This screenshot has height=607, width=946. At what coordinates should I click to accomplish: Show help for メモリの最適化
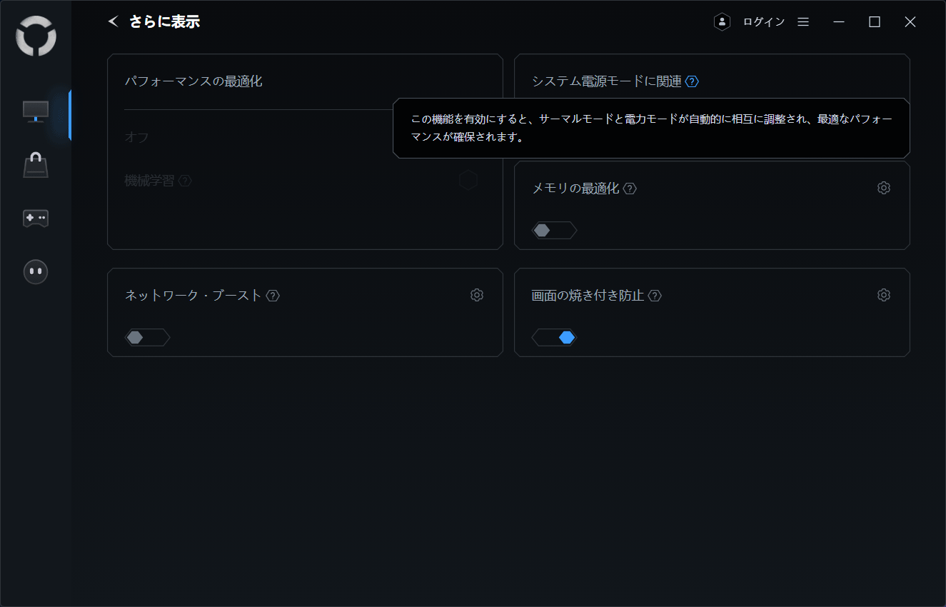coord(630,189)
